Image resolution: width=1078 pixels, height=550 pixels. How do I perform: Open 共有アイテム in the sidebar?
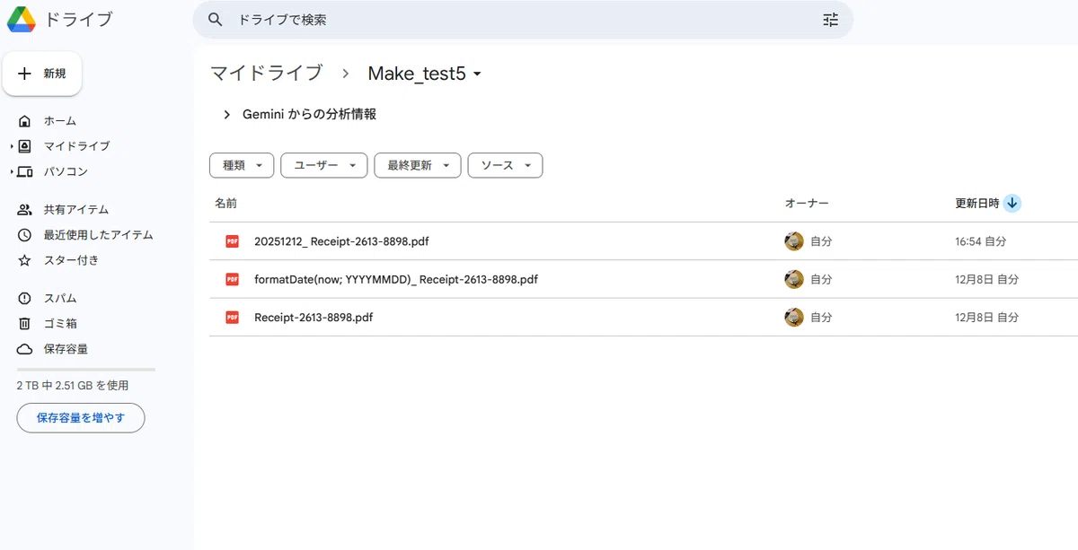pyautogui.click(x=75, y=209)
